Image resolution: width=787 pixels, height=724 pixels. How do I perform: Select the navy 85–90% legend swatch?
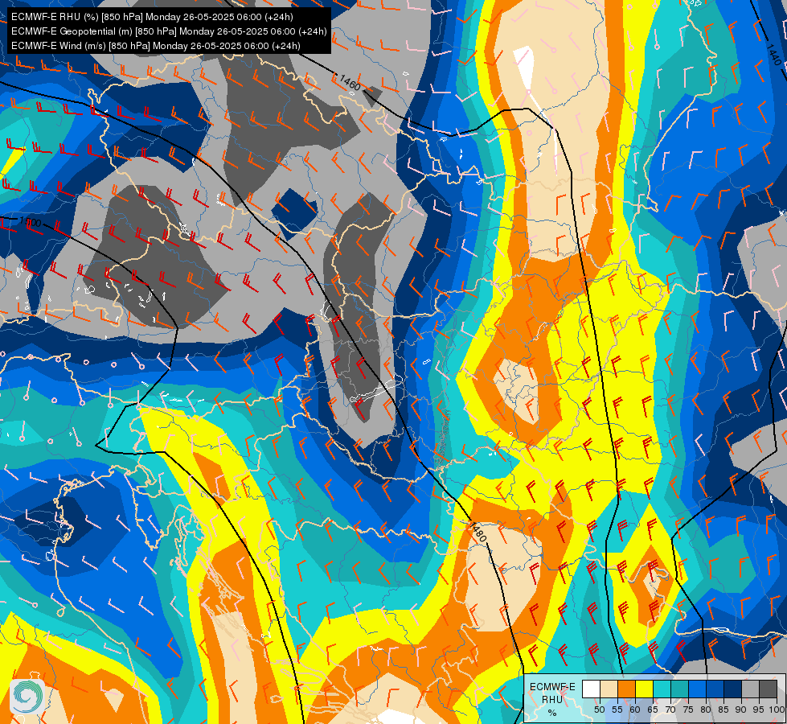tap(733, 689)
